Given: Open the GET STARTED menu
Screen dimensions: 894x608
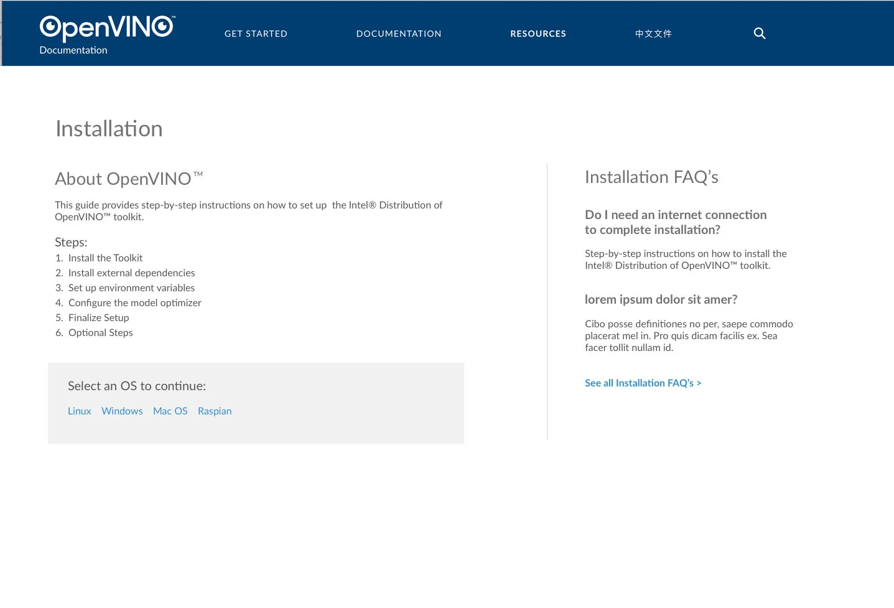Looking at the screenshot, I should coord(256,34).
